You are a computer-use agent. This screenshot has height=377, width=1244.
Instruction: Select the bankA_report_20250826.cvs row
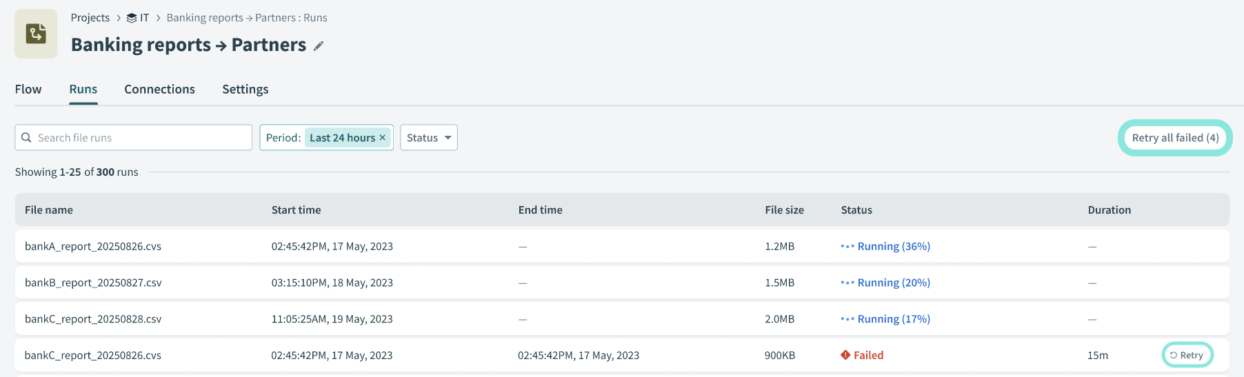tap(93, 247)
